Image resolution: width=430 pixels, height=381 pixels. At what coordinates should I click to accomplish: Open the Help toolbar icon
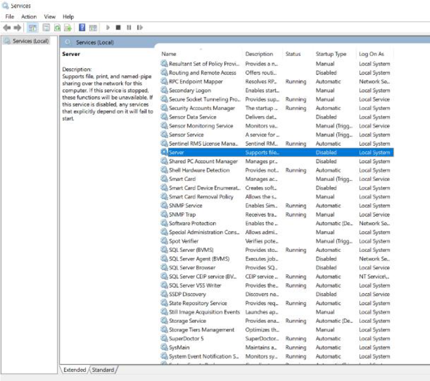pyautogui.click(x=82, y=28)
